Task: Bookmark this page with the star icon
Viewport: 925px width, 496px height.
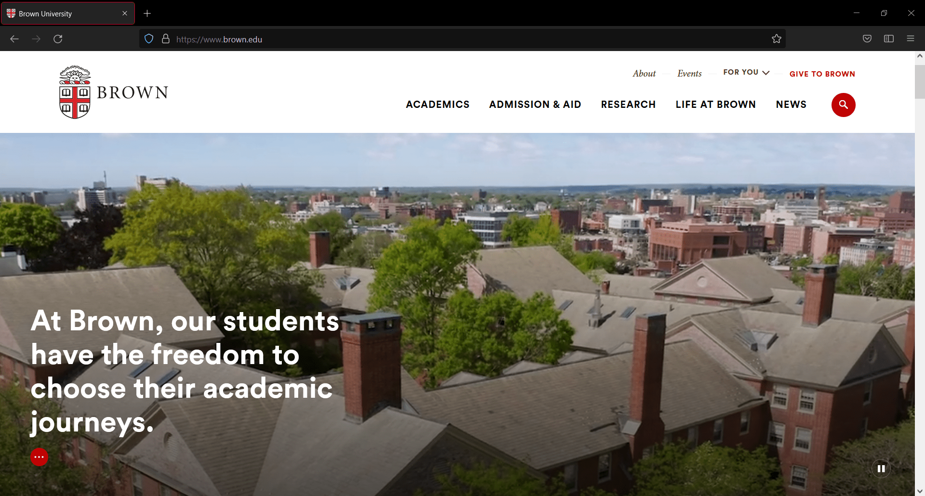Action: [x=776, y=39]
